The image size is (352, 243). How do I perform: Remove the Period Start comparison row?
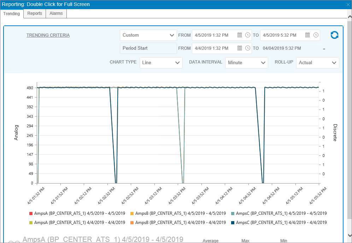324,49
